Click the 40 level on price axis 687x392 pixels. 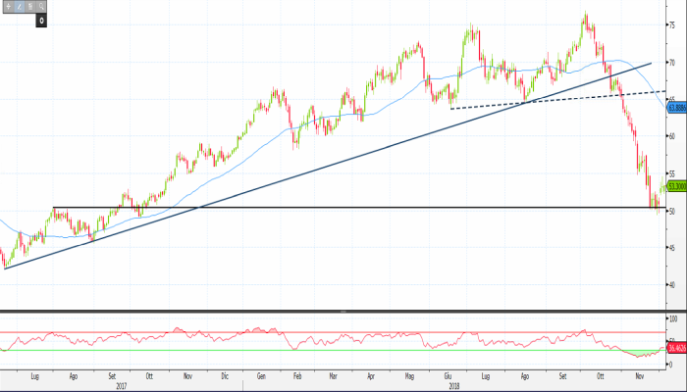pos(673,285)
